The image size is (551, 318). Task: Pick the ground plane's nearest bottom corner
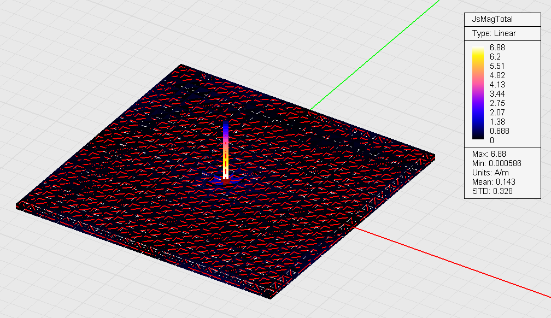pos(271,295)
